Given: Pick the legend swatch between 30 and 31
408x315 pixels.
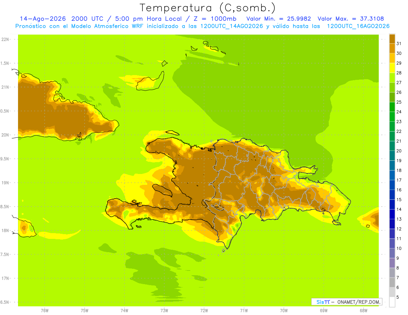Looking at the screenshot, I should point(392,48).
